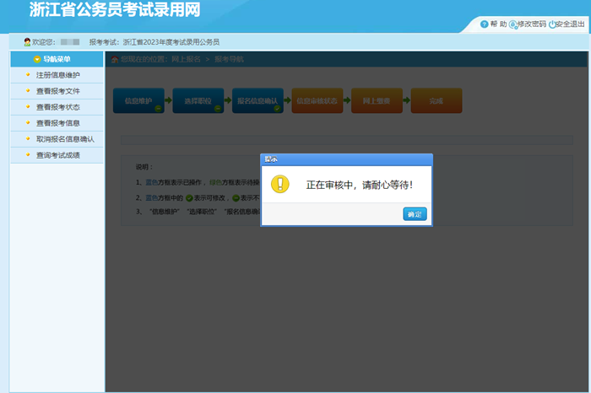591x393 pixels.
Task: Click the 网上缴费 step box
Action: coord(376,101)
